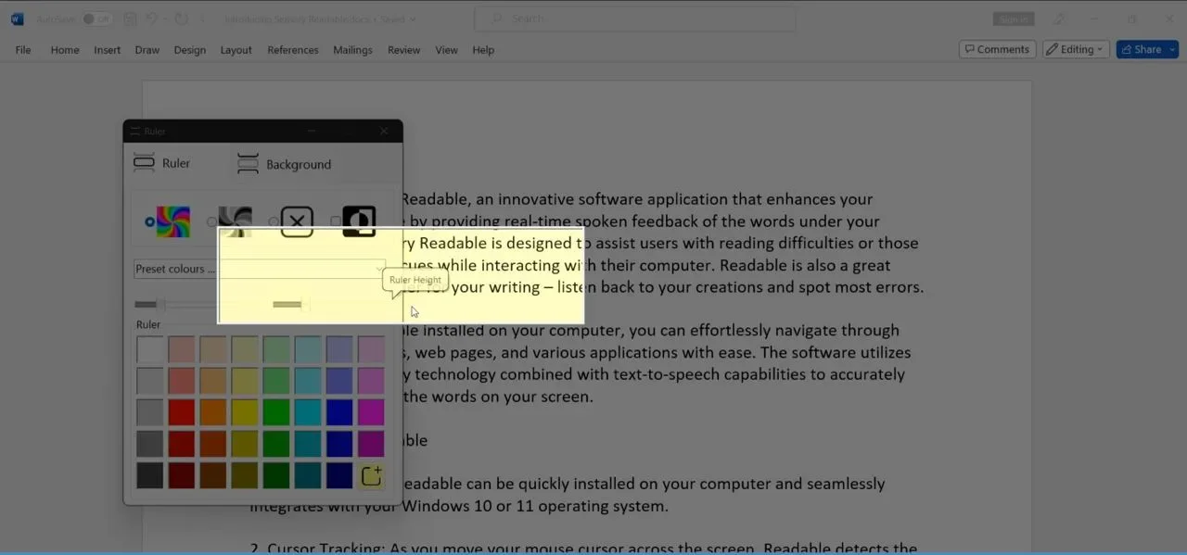1187x555 pixels.
Task: Click the Ruler window title bar icon
Action: tap(135, 132)
